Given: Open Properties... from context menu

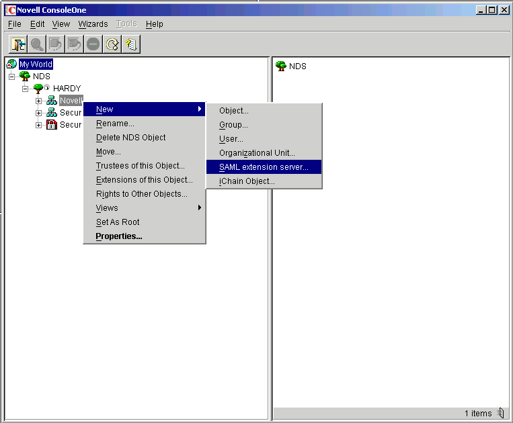Looking at the screenshot, I should [x=145, y=236].
